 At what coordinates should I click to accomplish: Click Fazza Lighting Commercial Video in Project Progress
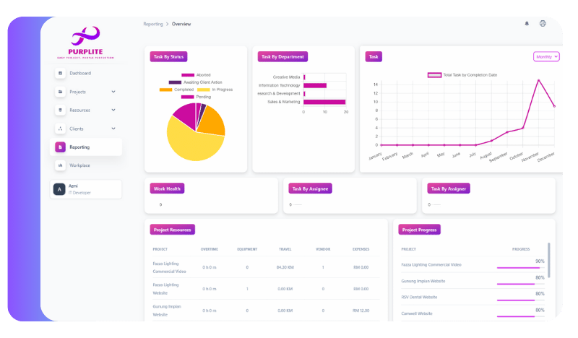pyautogui.click(x=431, y=265)
